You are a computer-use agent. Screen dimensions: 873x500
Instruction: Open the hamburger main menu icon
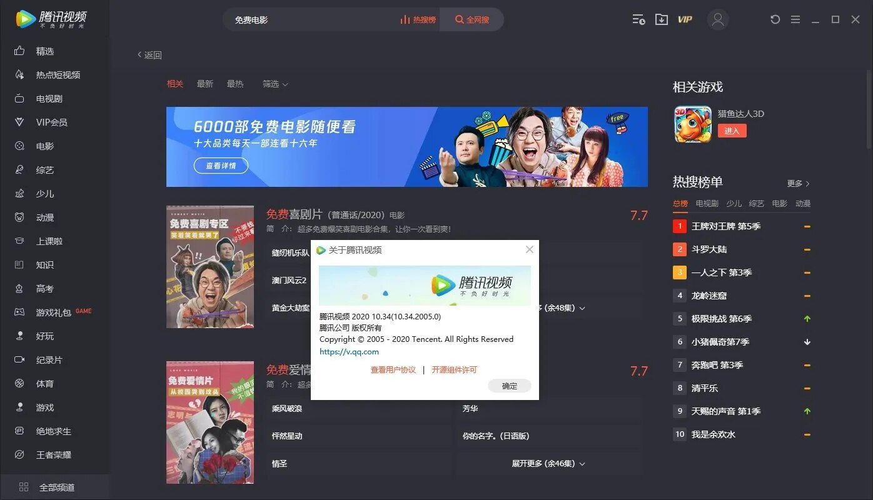(x=795, y=19)
